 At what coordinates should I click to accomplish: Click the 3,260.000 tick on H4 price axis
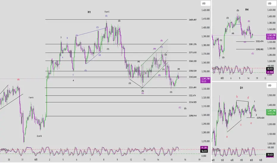point(271,61)
